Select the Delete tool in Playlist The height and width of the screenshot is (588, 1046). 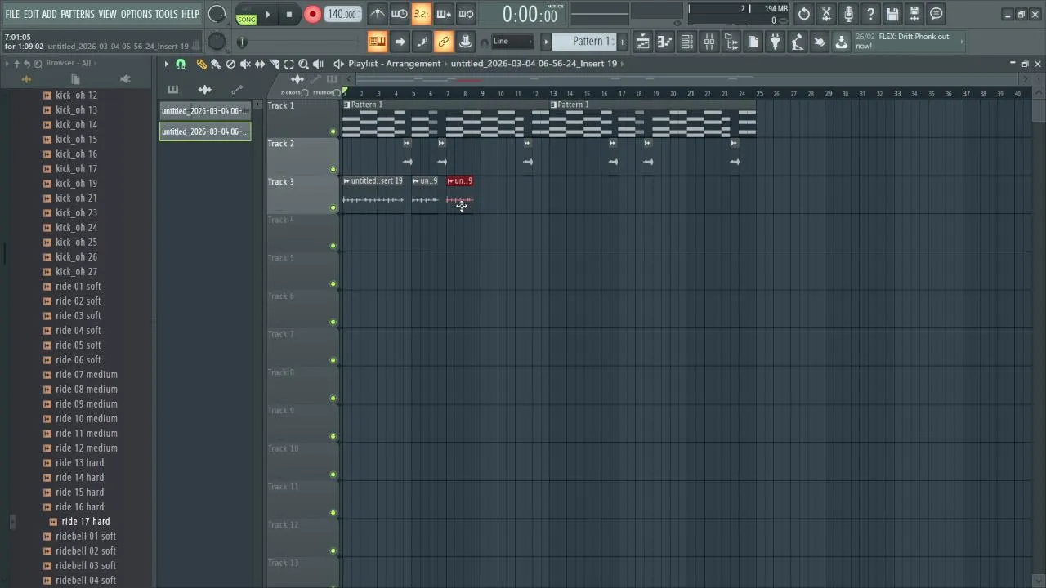click(x=230, y=64)
